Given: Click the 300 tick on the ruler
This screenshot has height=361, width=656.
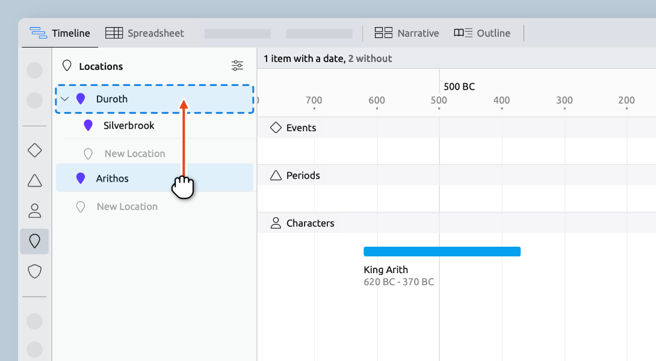Looking at the screenshot, I should [x=565, y=100].
